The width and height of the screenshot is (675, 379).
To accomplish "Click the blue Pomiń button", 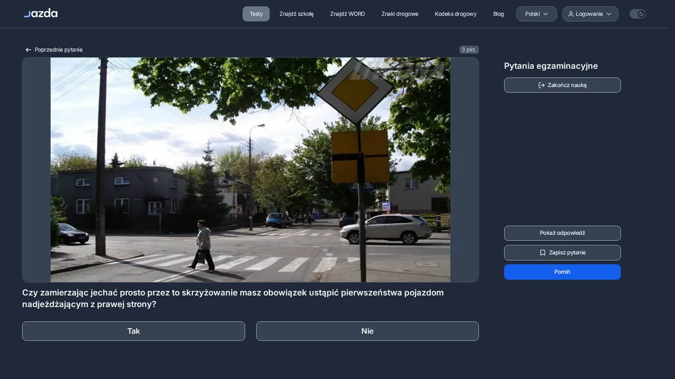I will (x=562, y=272).
